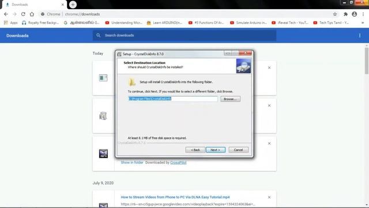The width and height of the screenshot is (369, 208).
Task: Remove the first download entry from list
Action: pos(269,68)
